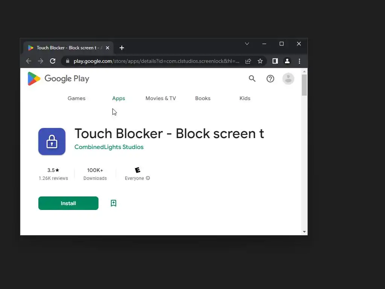
Task: Open CombinedLights Studios developer page
Action: 109,147
